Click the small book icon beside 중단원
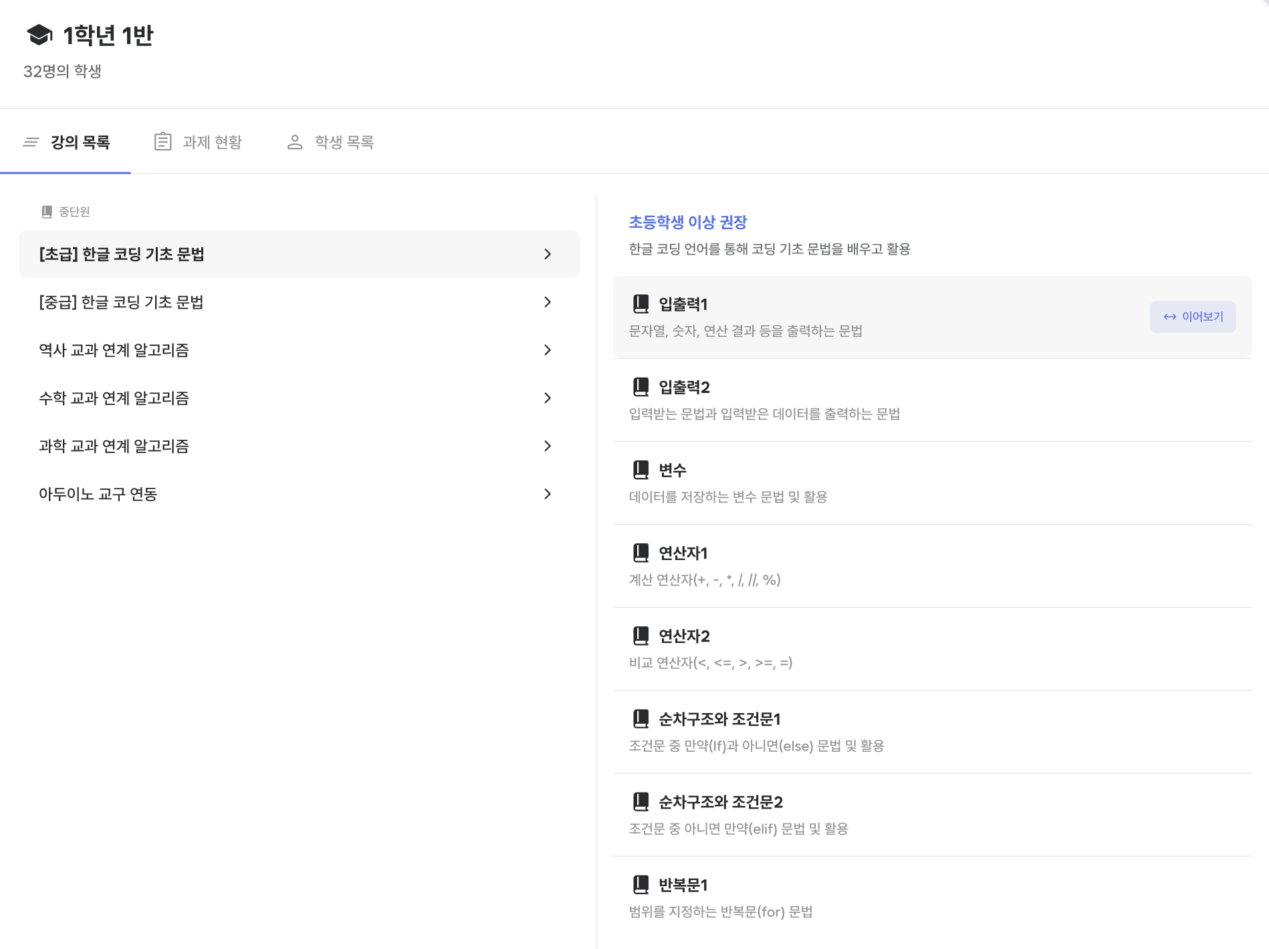This screenshot has width=1269, height=949. 47,212
